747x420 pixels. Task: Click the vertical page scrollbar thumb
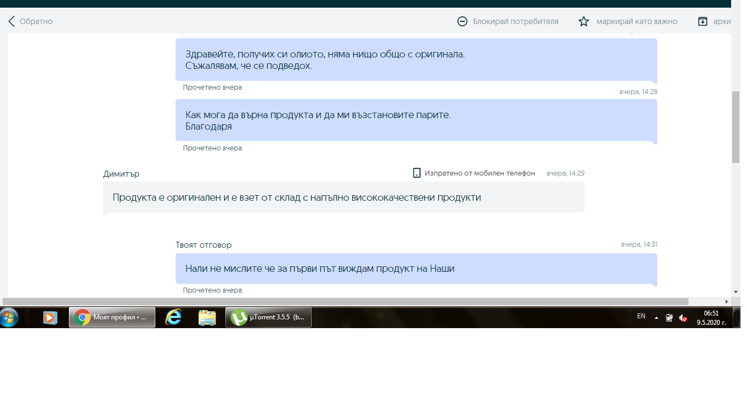[x=736, y=126]
